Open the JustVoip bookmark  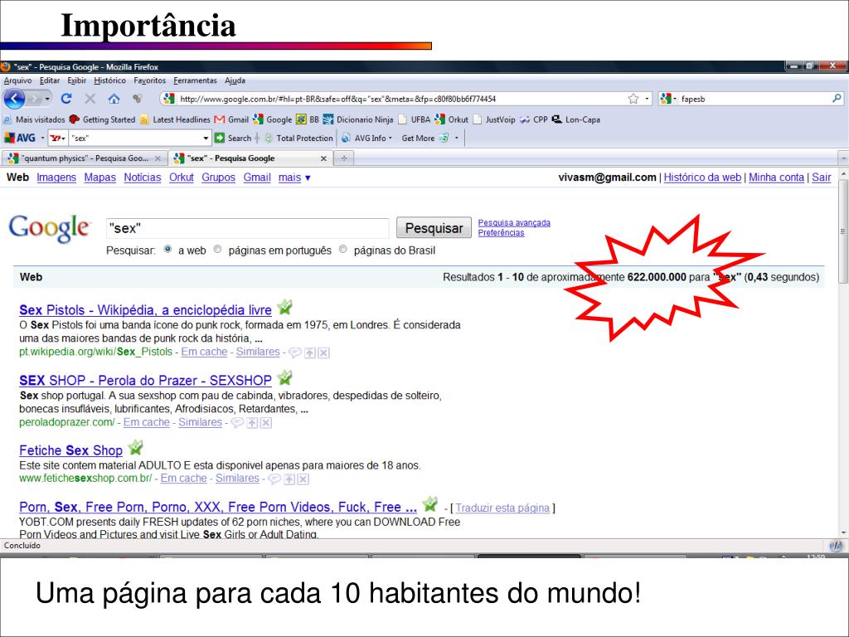[x=494, y=119]
